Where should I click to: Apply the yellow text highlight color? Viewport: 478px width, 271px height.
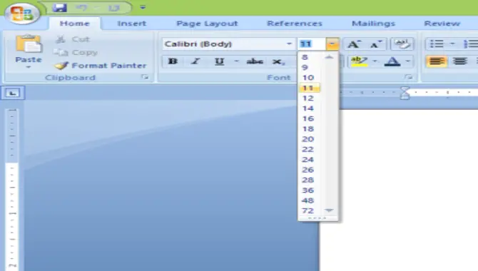360,61
